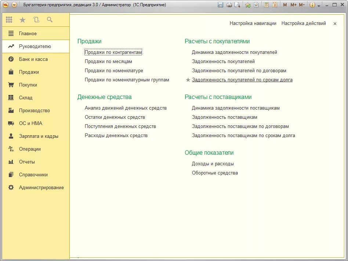Open the Доходы и расходы report

click(213, 164)
